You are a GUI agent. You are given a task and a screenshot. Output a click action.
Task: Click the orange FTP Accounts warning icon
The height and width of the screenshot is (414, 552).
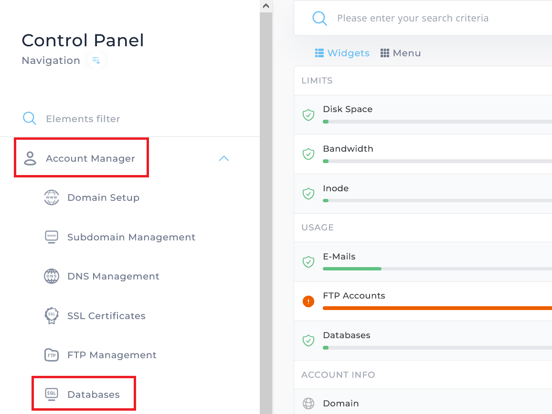pos(308,301)
